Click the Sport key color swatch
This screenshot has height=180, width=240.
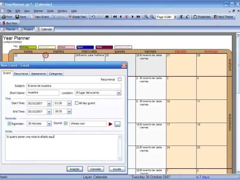(85, 47)
